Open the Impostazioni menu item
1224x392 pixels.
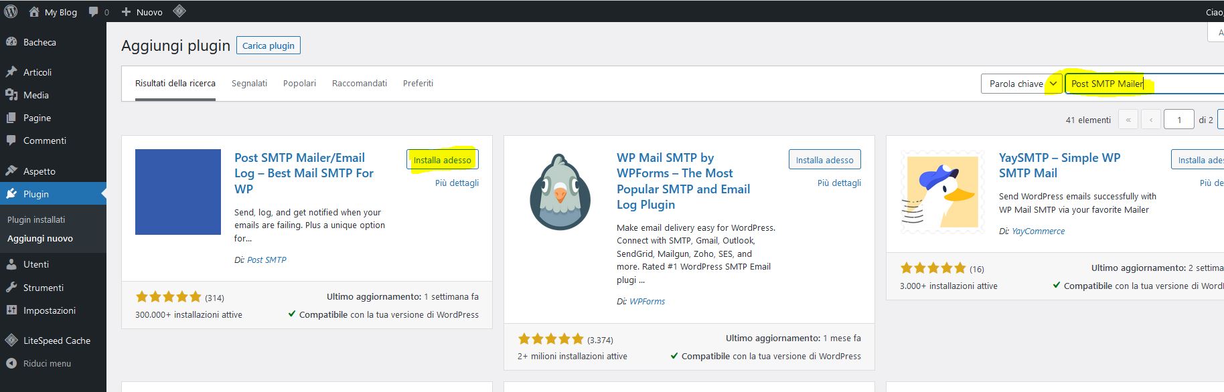tap(53, 310)
